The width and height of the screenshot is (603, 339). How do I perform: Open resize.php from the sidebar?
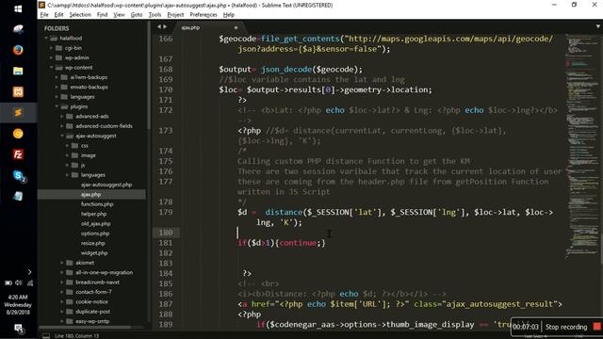click(92, 243)
